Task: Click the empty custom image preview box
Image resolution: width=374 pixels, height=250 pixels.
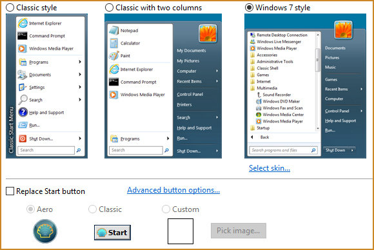Action: [x=181, y=231]
